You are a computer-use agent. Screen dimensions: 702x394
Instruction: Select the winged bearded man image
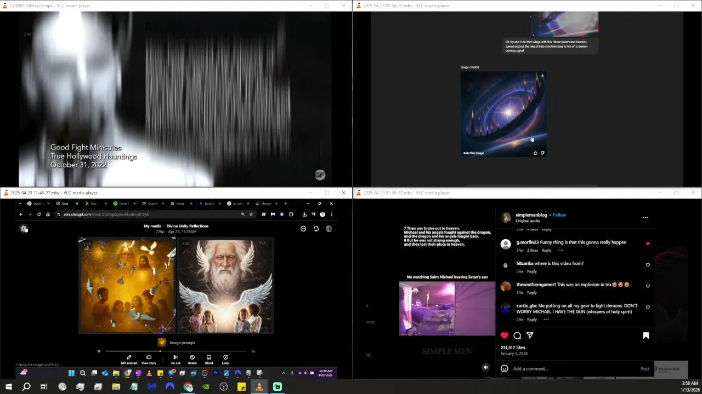[225, 285]
